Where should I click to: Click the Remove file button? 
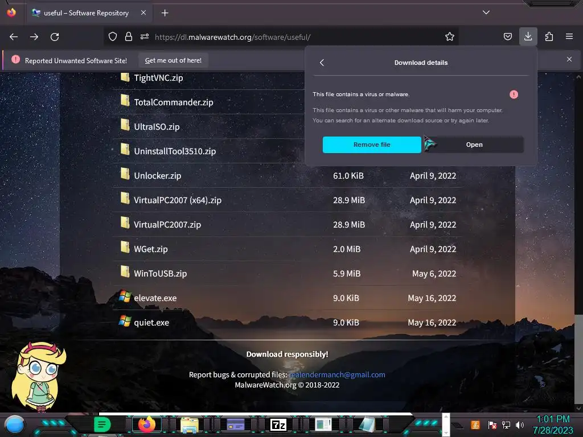tap(372, 145)
